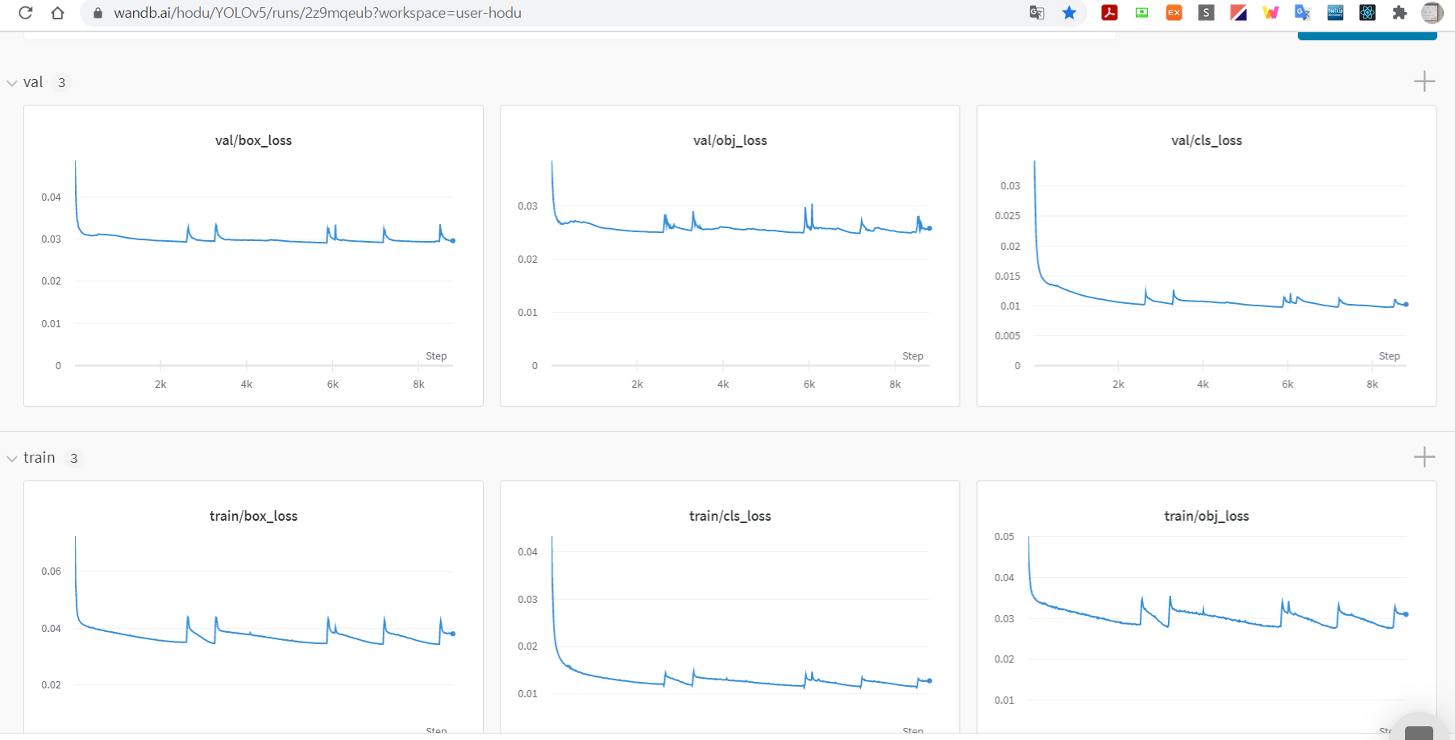Open the browser profile avatar
Screen dimensions: 1455x740
pyautogui.click(x=1432, y=13)
